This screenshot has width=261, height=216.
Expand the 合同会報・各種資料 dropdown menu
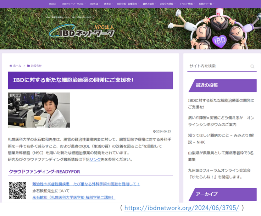tap(128, 4)
